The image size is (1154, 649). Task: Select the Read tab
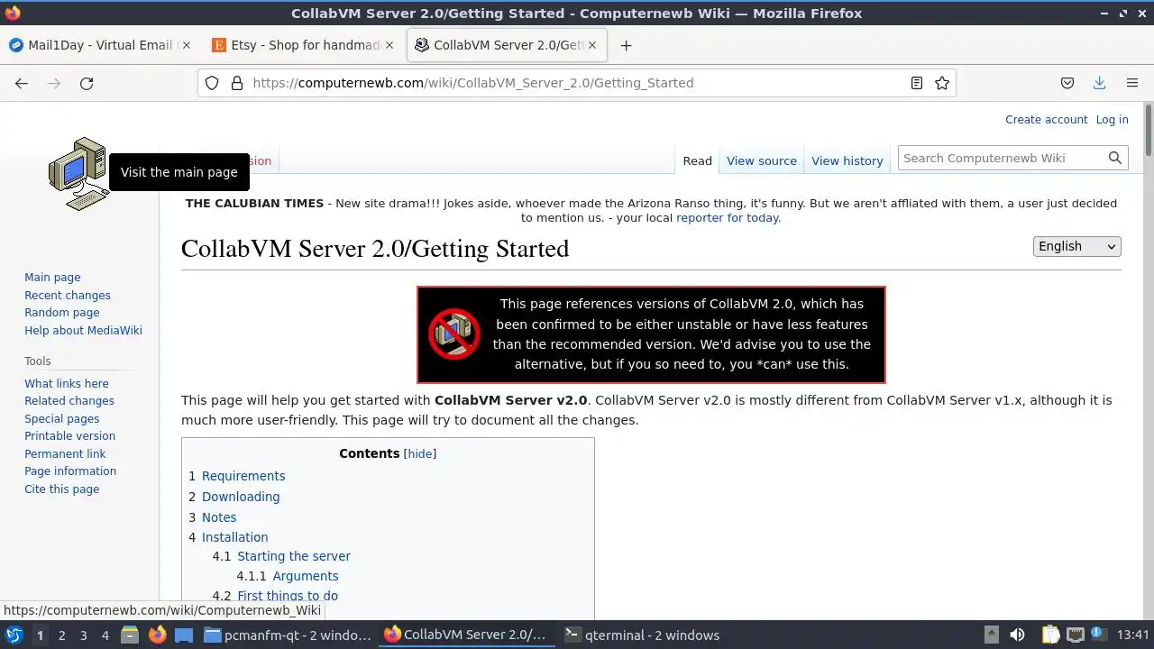(697, 160)
